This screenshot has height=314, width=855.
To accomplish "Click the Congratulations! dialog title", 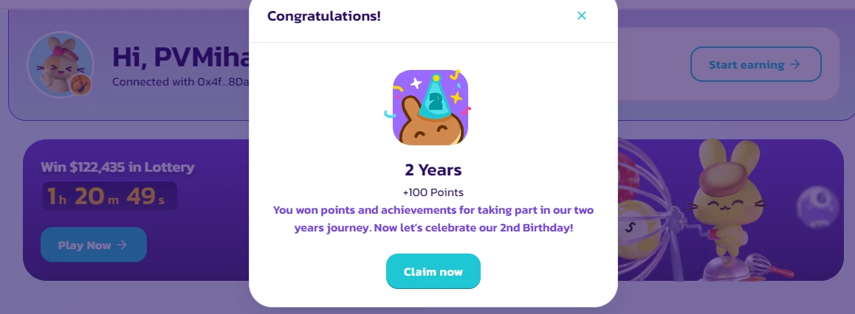I will tap(324, 15).
